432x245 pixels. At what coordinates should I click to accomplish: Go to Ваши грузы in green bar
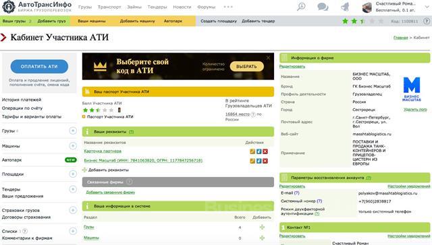point(14,21)
